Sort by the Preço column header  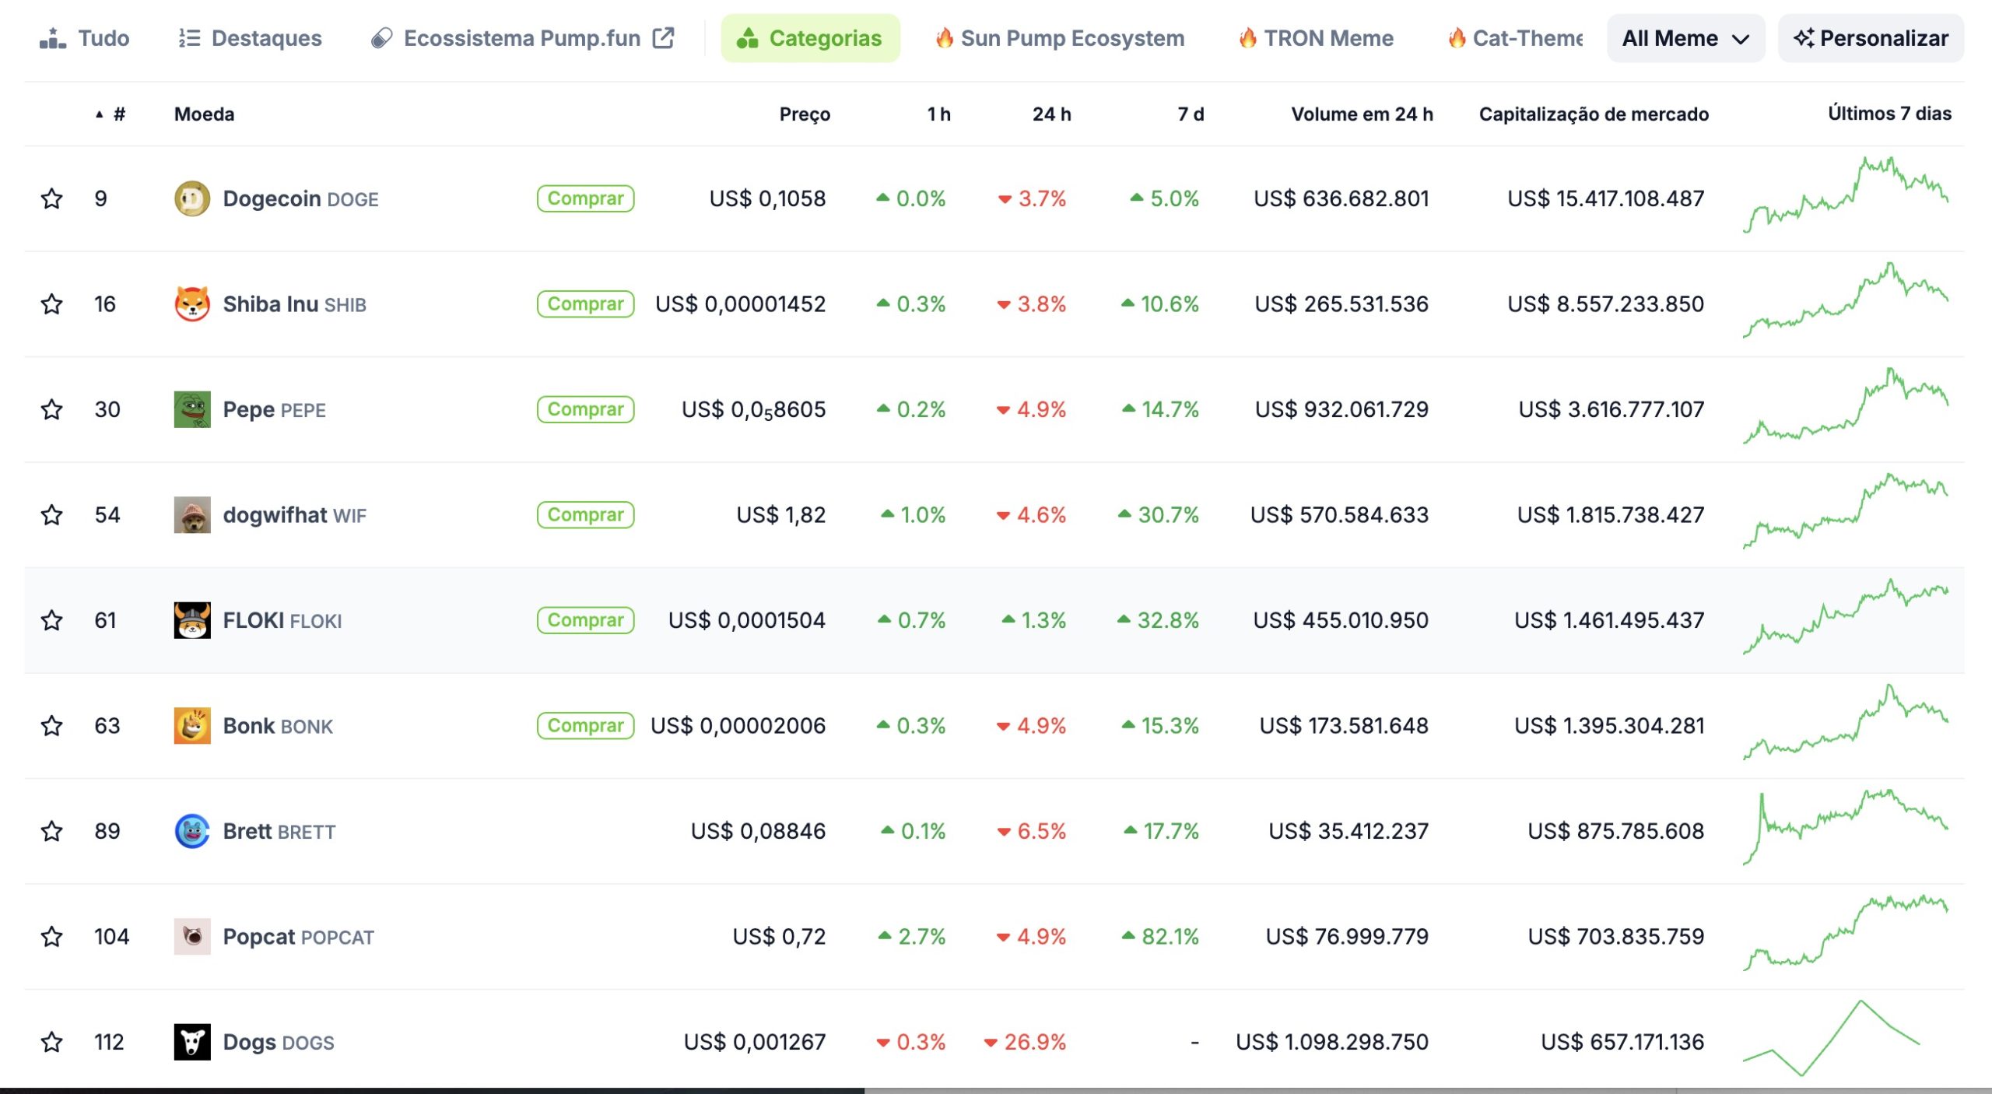click(x=805, y=114)
